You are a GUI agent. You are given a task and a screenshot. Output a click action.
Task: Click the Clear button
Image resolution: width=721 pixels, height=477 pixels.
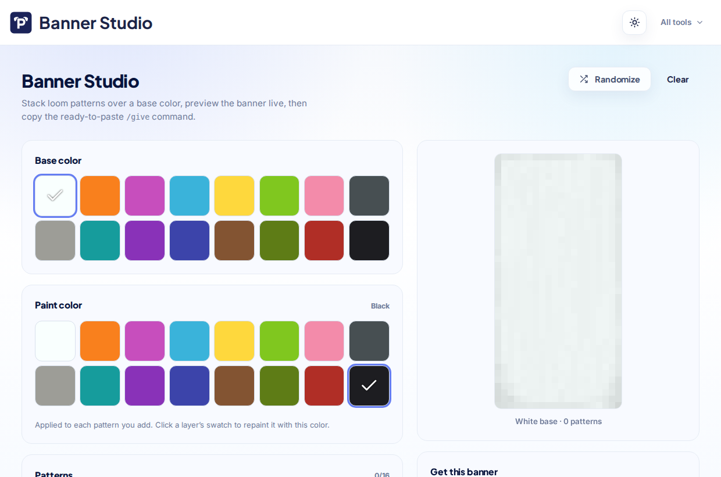677,79
